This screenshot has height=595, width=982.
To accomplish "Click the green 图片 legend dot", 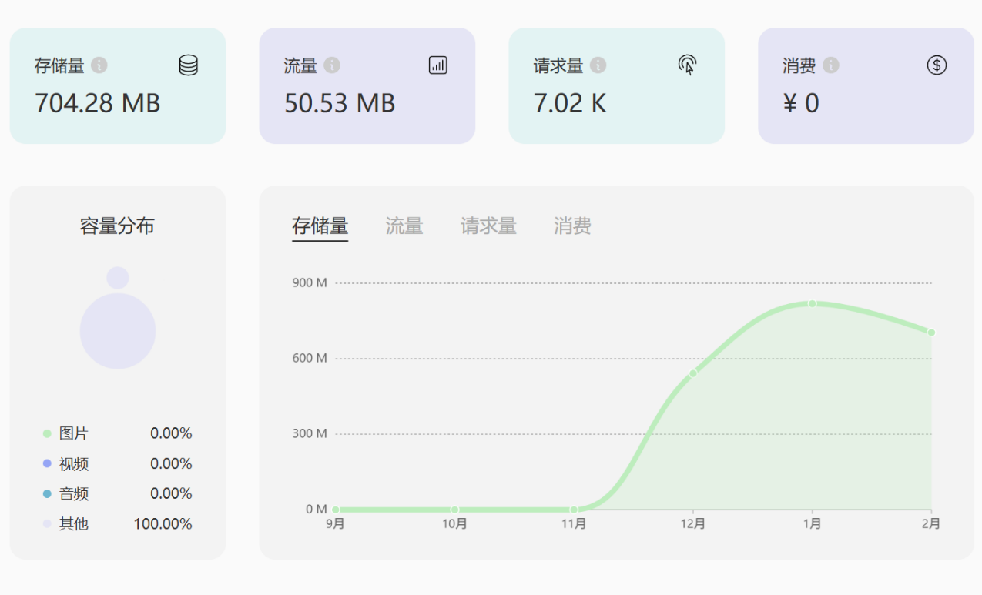I will click(x=47, y=433).
